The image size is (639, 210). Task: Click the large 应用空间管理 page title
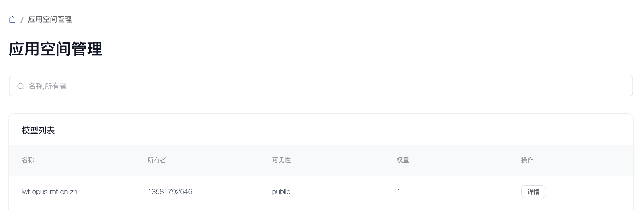click(56, 49)
